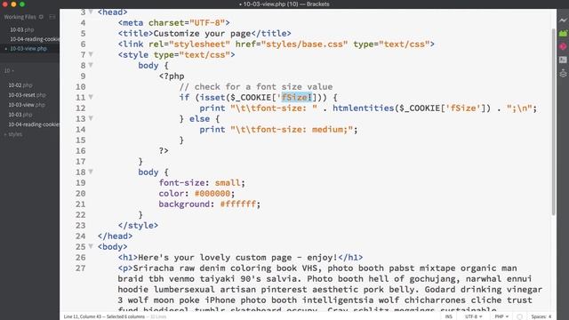
Task: Click the cursor position Line 11, Column 43
Action: coord(84,316)
